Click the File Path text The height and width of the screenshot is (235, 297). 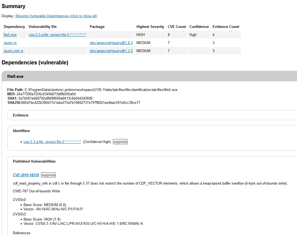(x=92, y=90)
